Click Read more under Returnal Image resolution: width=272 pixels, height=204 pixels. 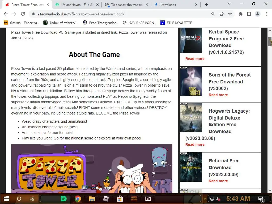(218, 181)
